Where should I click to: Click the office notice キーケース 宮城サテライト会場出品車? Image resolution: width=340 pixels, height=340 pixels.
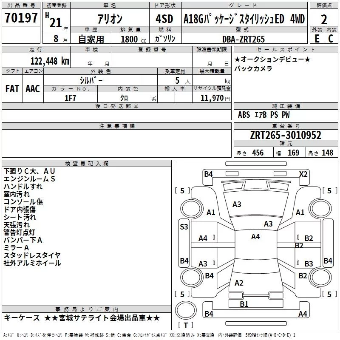point(82,318)
